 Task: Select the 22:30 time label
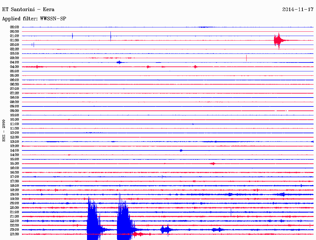[15, 225]
